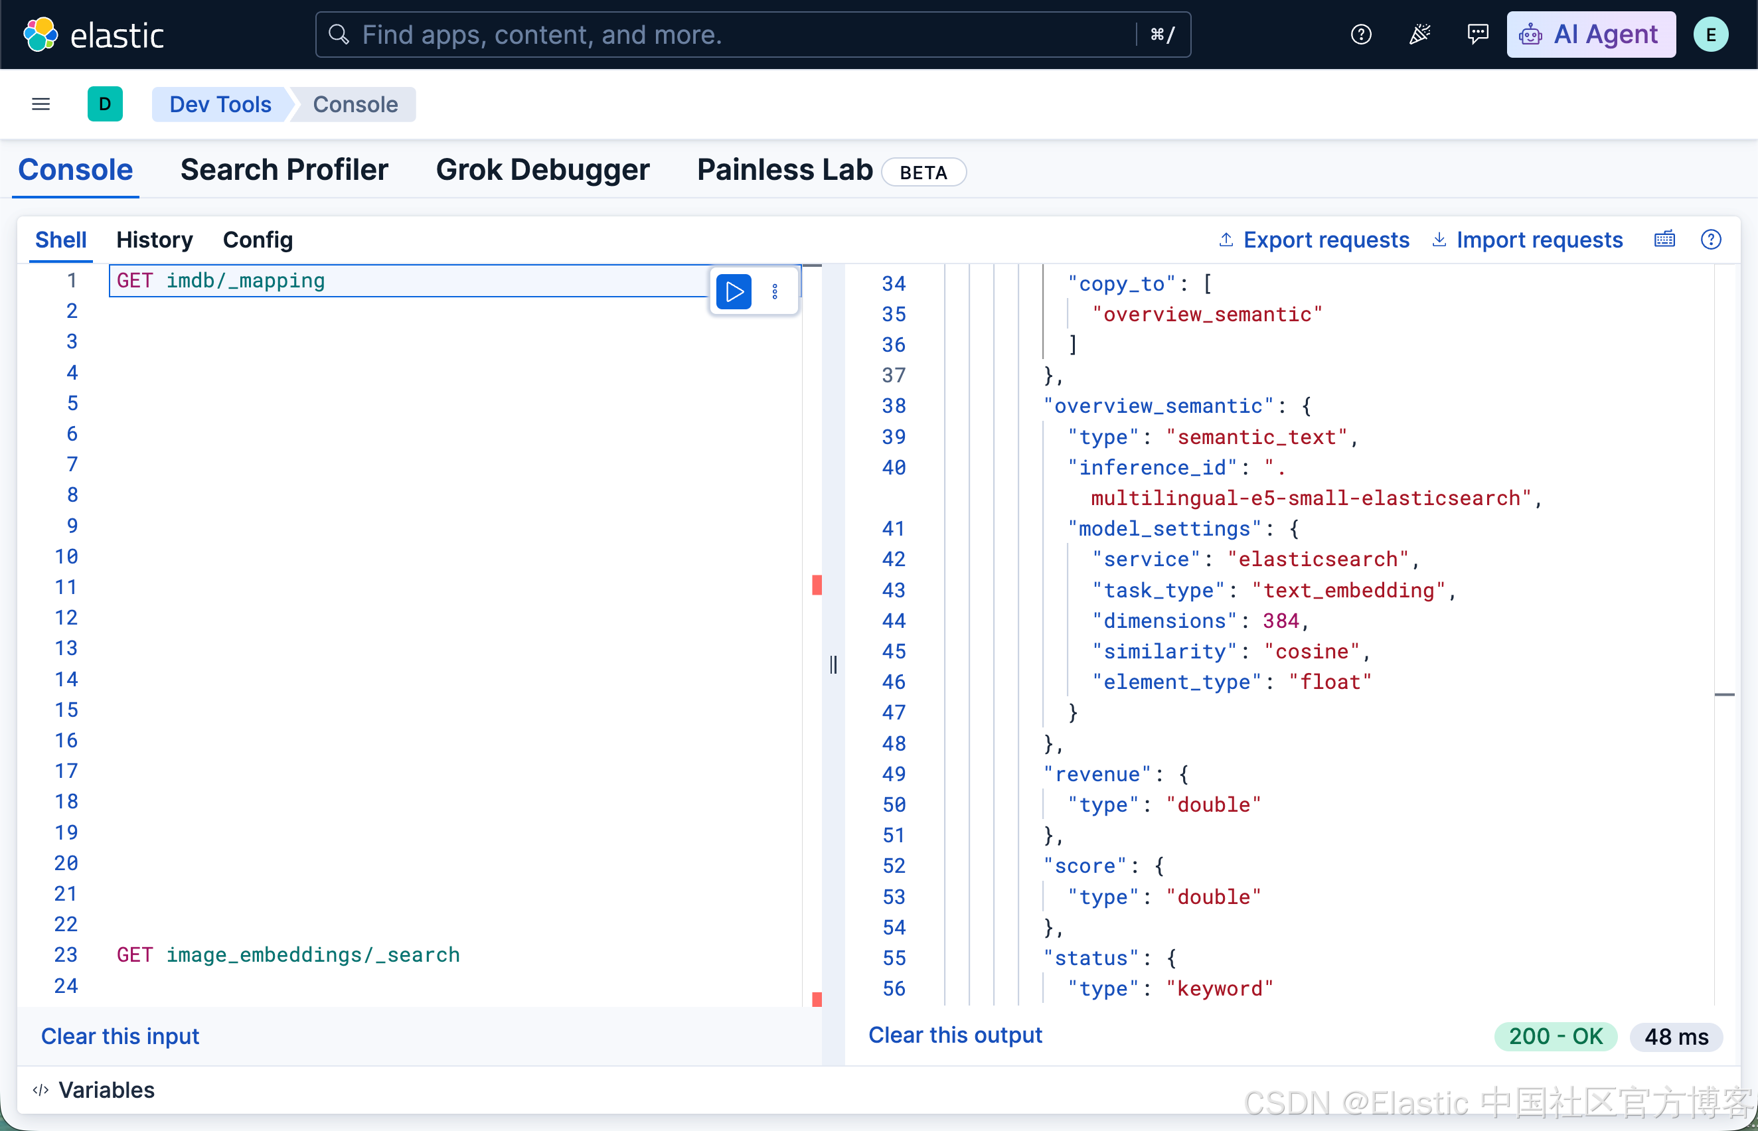Open keyboard shortcuts icon
This screenshot has height=1131, width=1758.
pyautogui.click(x=1664, y=240)
